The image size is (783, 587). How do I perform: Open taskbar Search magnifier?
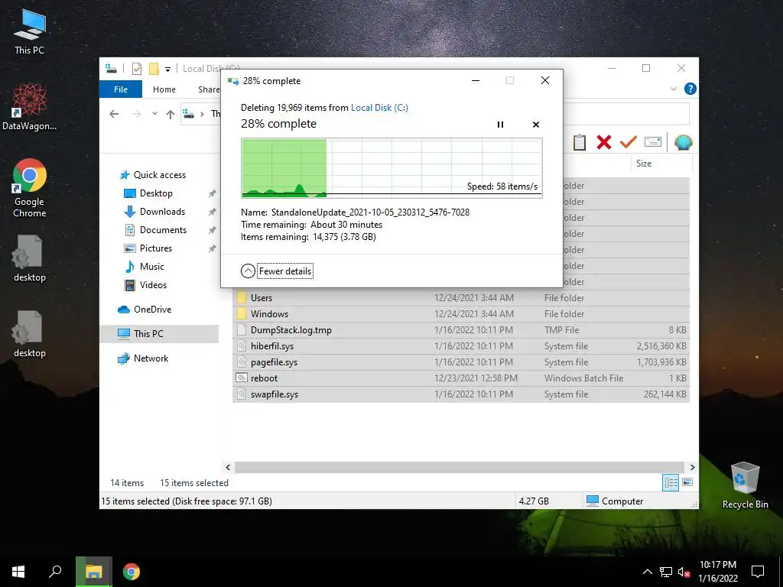click(x=55, y=572)
